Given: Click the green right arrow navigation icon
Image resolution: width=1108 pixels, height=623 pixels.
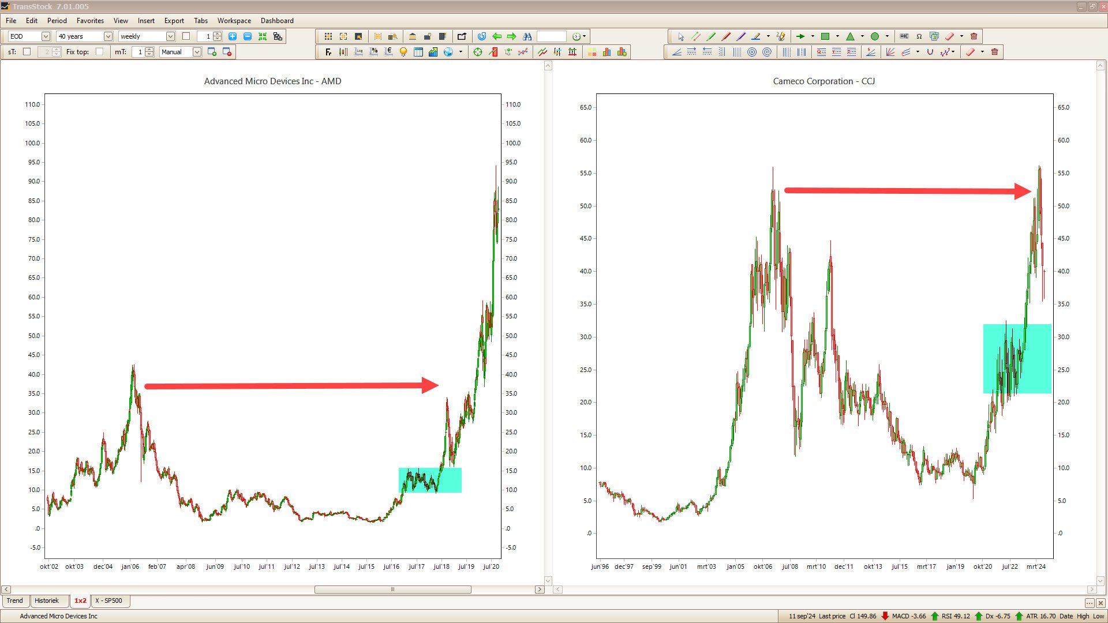Looking at the screenshot, I should click(x=511, y=36).
